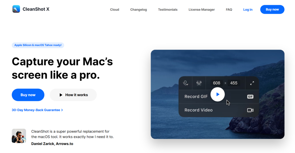
Task: Click Daniel Zarick's avatar photo
Action: click(19, 136)
